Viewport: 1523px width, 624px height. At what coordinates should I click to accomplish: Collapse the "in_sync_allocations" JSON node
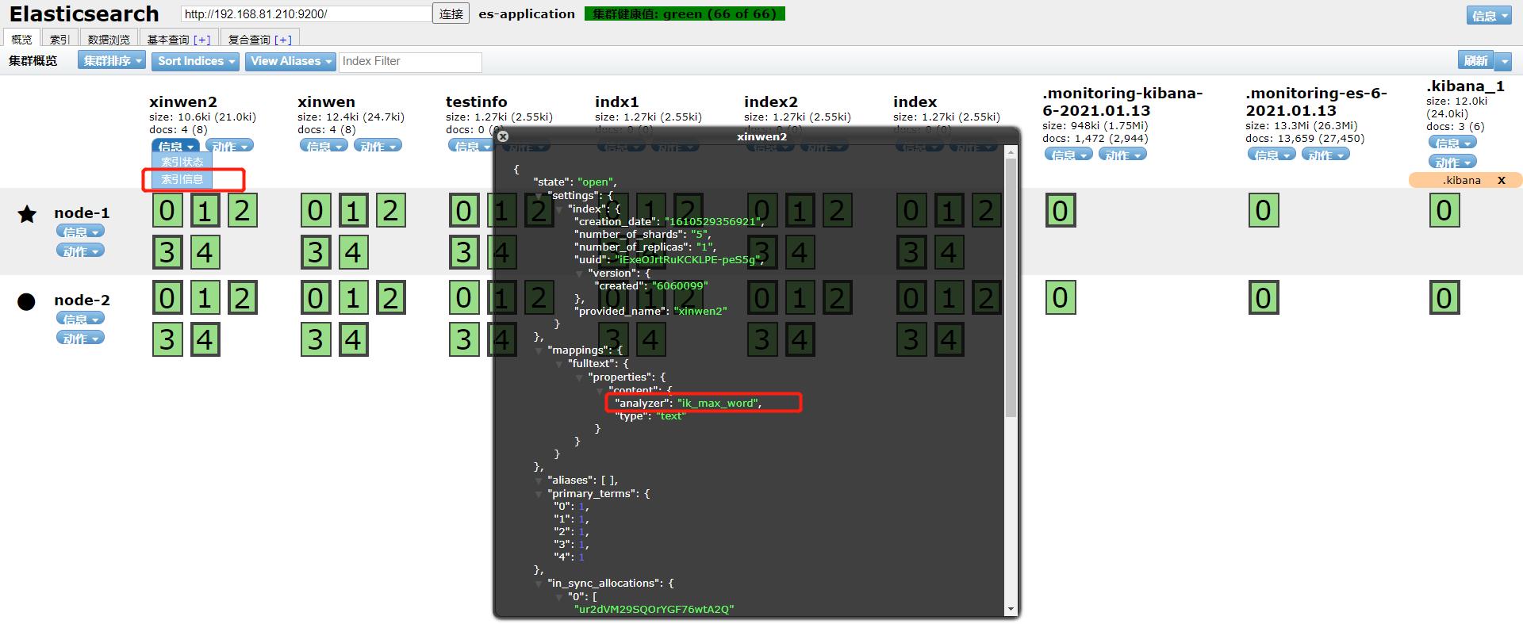point(539,584)
